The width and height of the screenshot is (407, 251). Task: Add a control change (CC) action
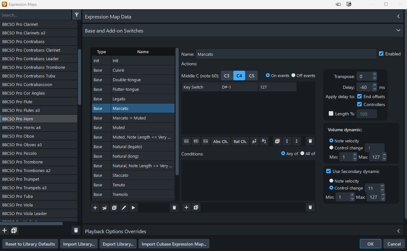187,141
